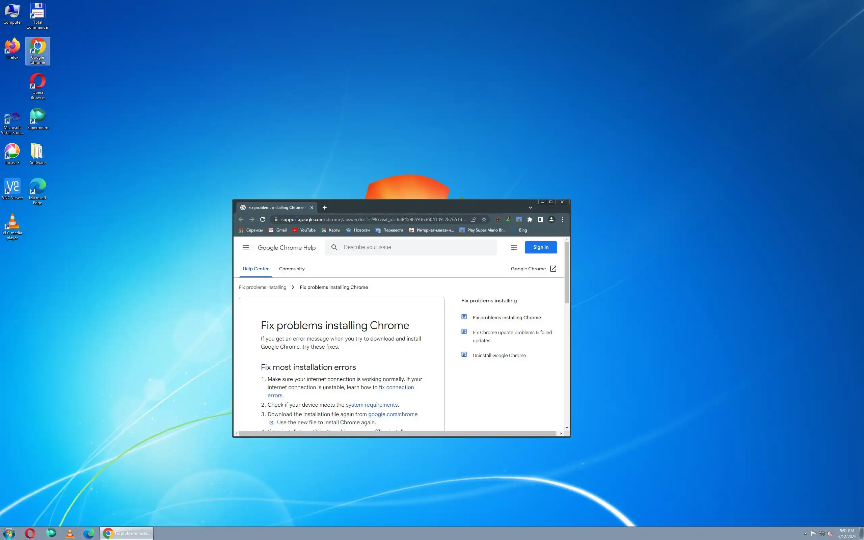Image resolution: width=864 pixels, height=540 pixels.
Task: Open Chrome side panel icon
Action: pos(541,219)
